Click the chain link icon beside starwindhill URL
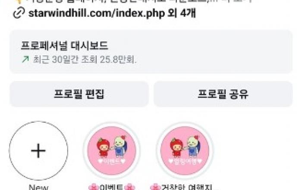The height and width of the screenshot is (190, 302). pos(19,13)
